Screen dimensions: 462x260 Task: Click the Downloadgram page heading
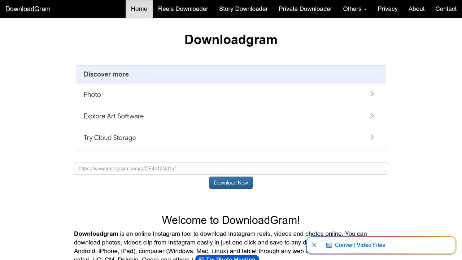(x=231, y=40)
